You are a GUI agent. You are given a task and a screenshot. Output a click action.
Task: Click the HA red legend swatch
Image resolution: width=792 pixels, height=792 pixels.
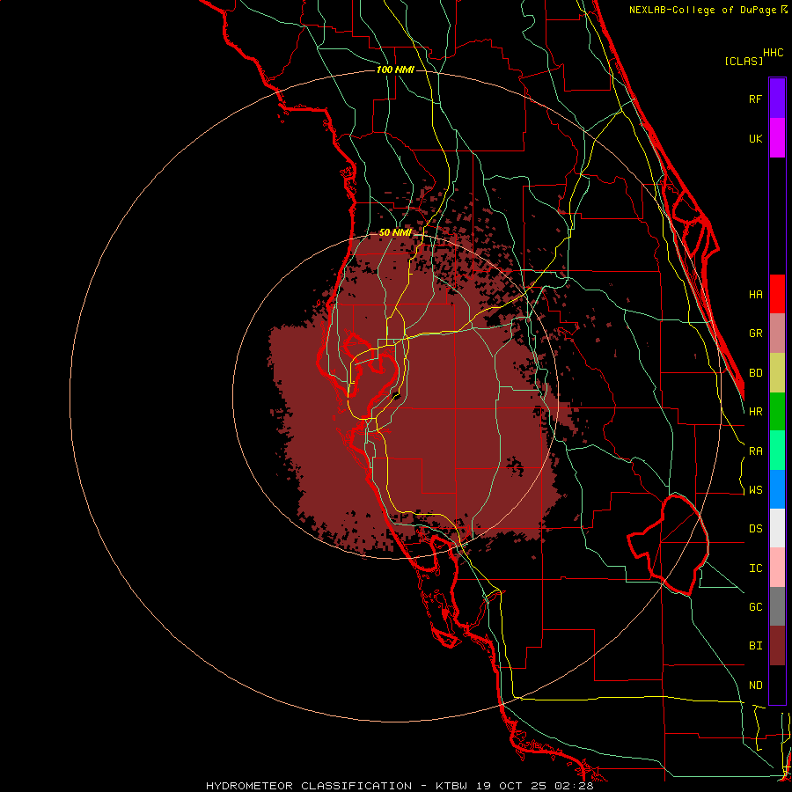[x=777, y=294]
